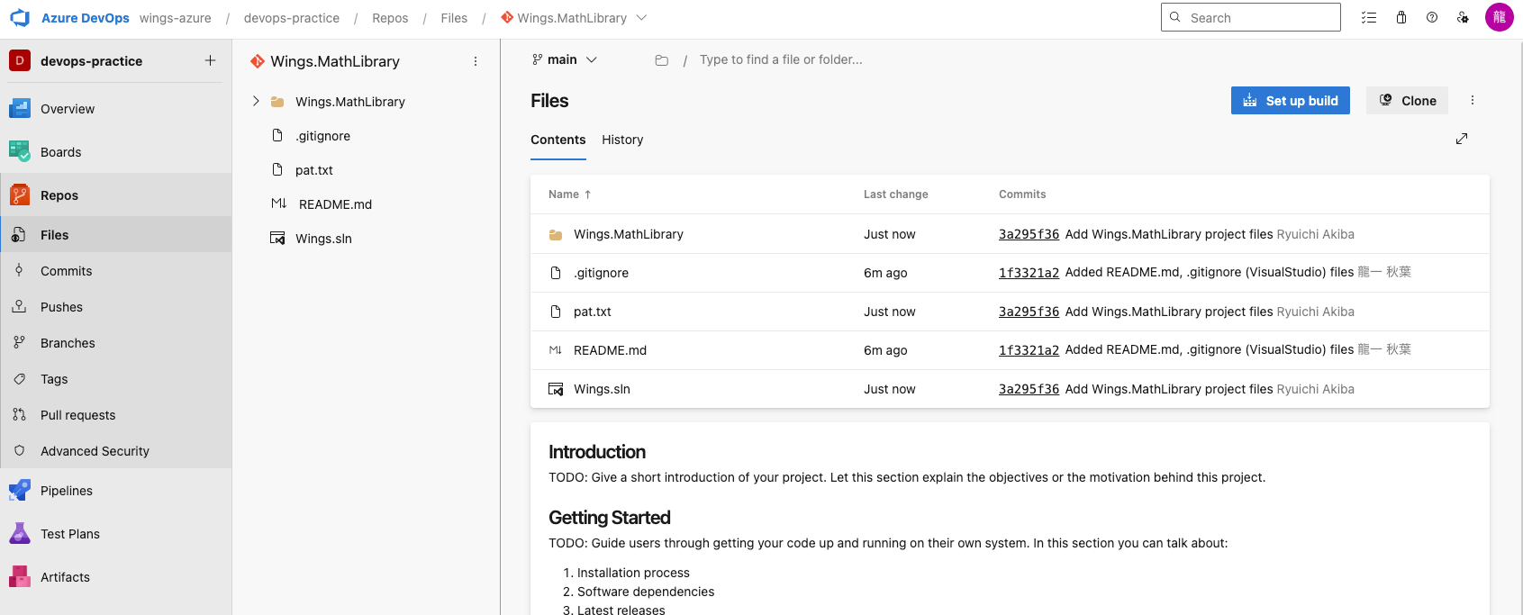Click the purple user avatar
Viewport: 1523px width, 615px height.
[x=1500, y=17]
